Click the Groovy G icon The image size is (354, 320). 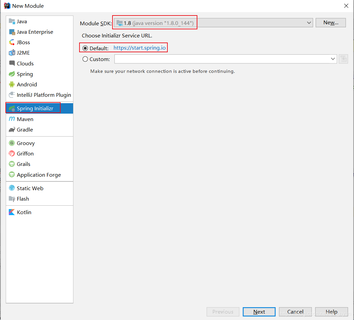pyautogui.click(x=12, y=143)
